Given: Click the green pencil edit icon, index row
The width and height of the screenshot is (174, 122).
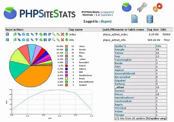Looking at the screenshot, I should [x=58, y=34].
